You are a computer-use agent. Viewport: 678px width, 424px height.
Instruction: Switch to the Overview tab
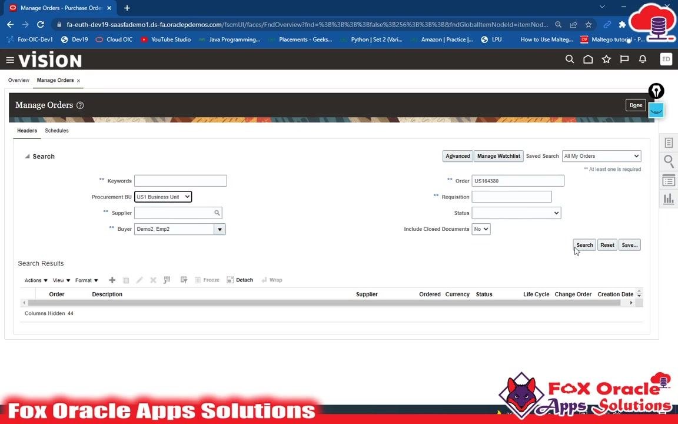[19, 80]
